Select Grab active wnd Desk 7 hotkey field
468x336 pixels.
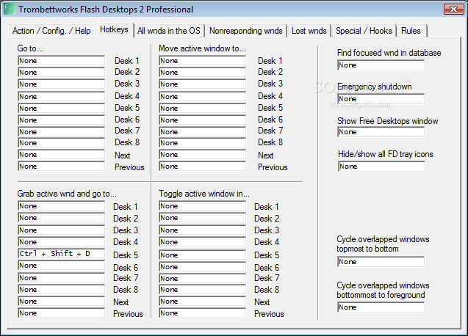(x=62, y=278)
